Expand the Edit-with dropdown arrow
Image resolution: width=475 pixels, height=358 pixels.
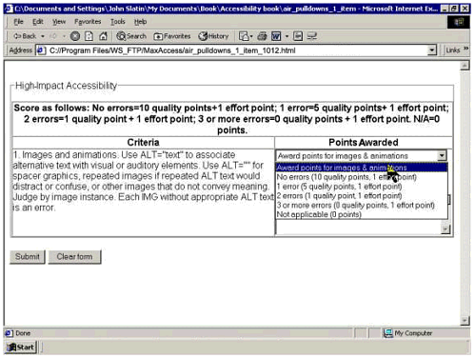(x=287, y=36)
